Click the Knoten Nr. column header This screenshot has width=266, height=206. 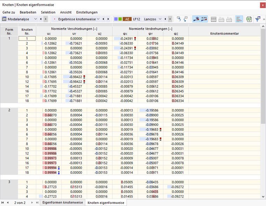(27, 31)
